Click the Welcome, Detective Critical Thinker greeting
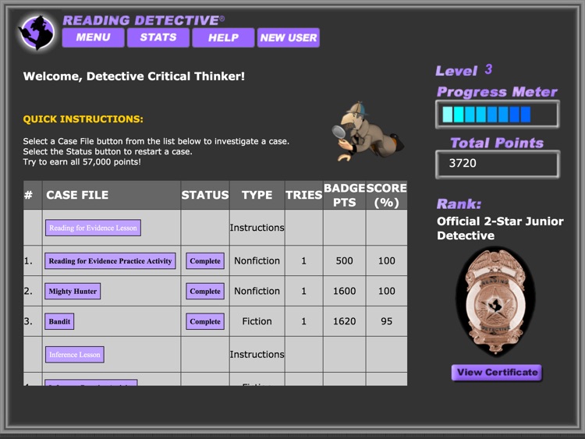Image resolution: width=585 pixels, height=439 pixels. (134, 76)
